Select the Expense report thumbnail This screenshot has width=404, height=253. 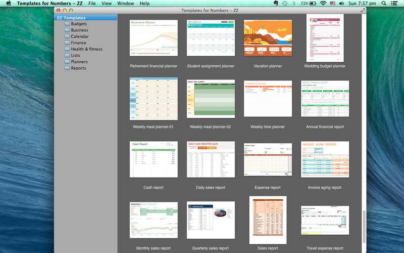[268, 159]
